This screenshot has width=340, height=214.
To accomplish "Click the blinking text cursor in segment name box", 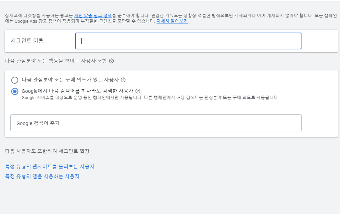I will point(81,41).
